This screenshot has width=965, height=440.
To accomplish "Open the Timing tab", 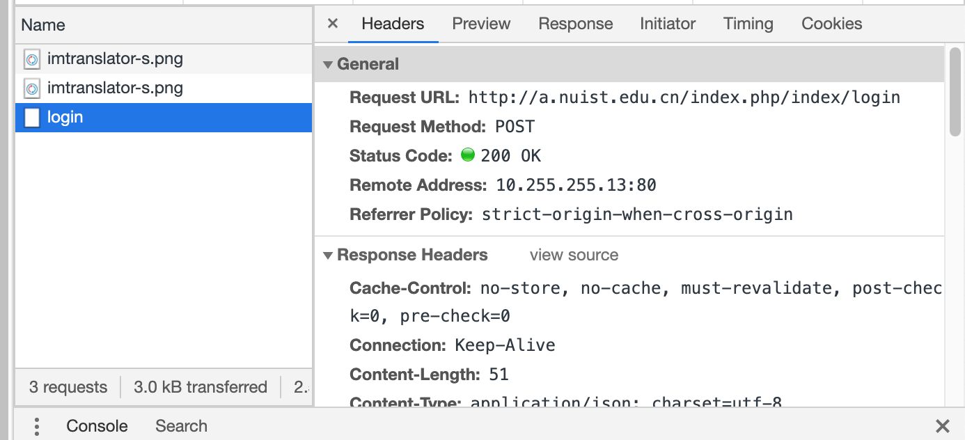I will (x=748, y=24).
